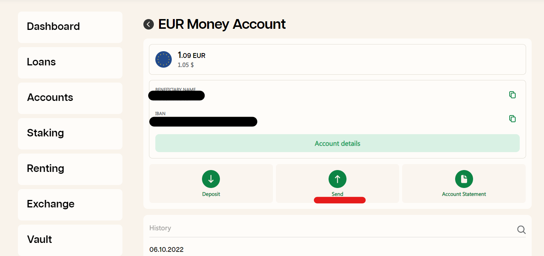The height and width of the screenshot is (256, 544).
Task: Open the Dashboard menu item
Action: [70, 27]
